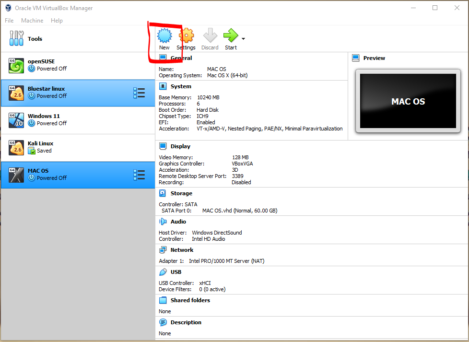The image size is (469, 342).
Task: Click the Discard toolbar icon
Action: pyautogui.click(x=210, y=36)
